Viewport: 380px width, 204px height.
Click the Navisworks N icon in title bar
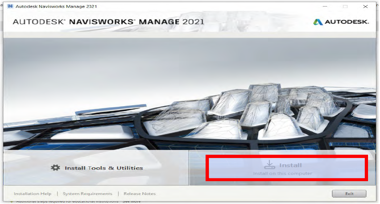point(10,6)
